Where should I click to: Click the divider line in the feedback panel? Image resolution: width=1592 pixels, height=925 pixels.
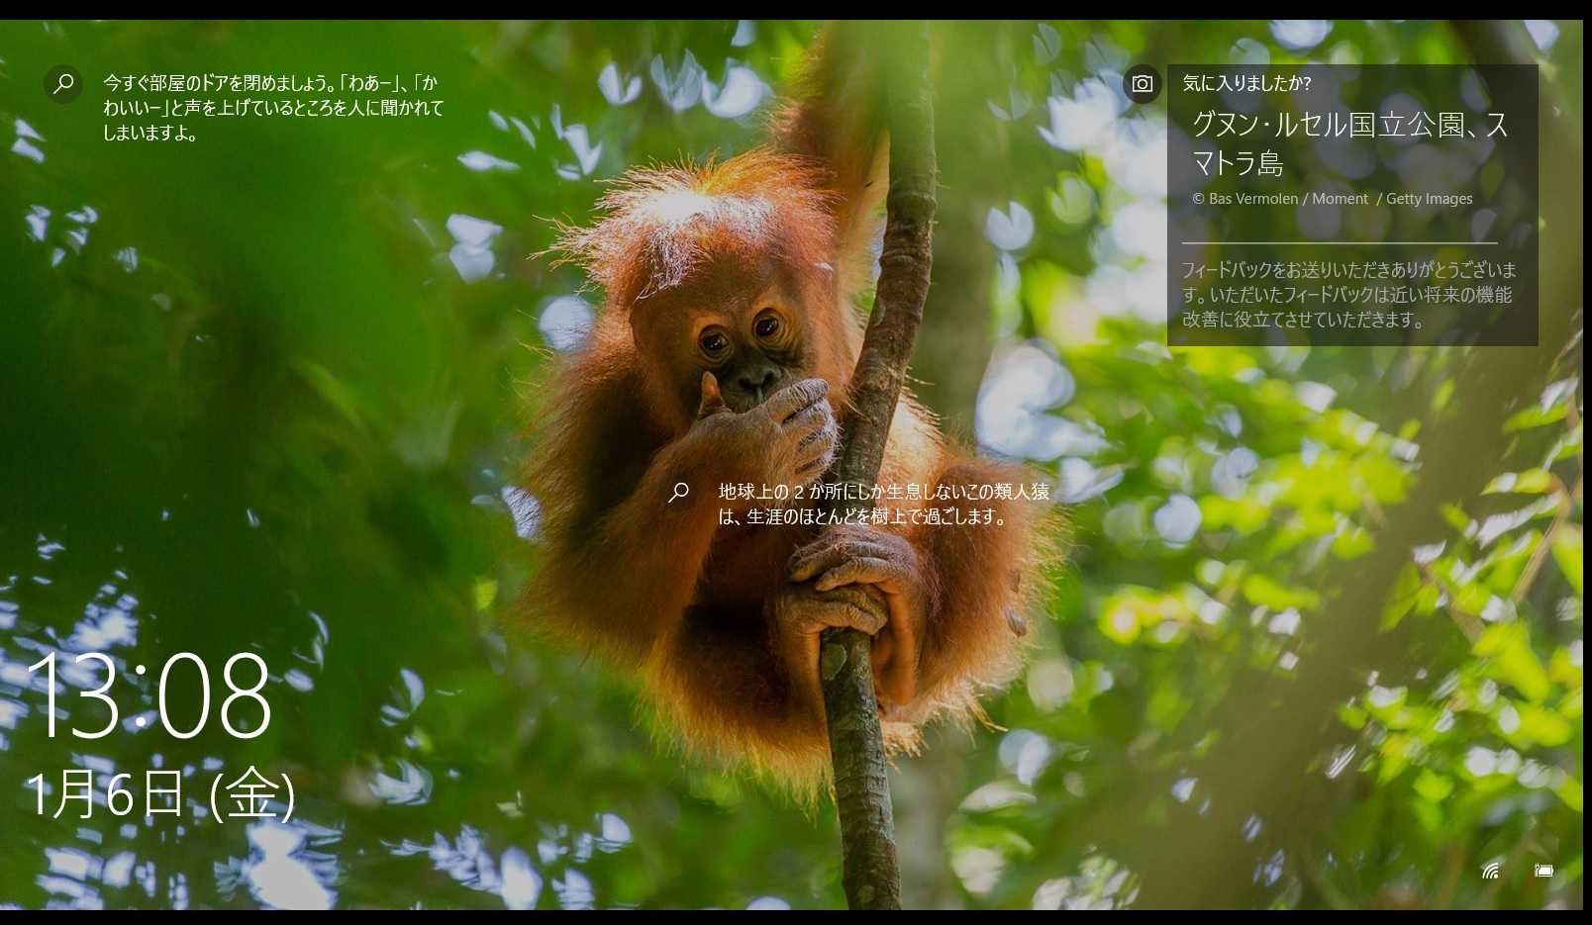click(1339, 243)
